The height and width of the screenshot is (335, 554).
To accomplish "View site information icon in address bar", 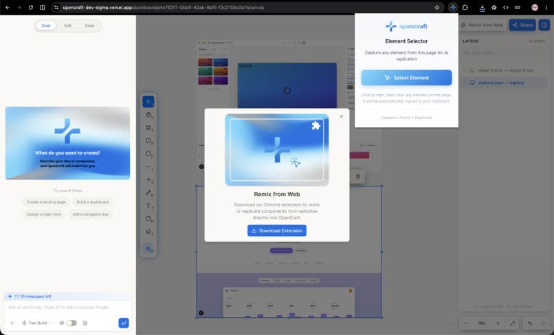I will [x=56, y=8].
